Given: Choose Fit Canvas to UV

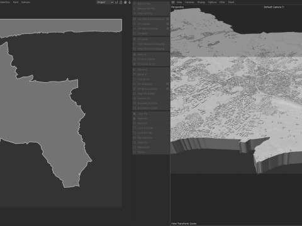Looking at the screenshot, I should (x=151, y=64).
